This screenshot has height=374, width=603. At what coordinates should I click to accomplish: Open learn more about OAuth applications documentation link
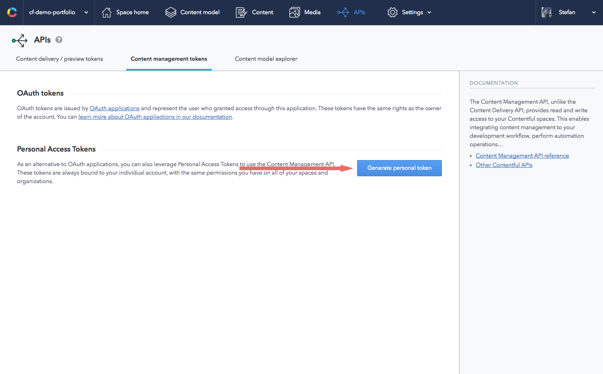click(155, 117)
